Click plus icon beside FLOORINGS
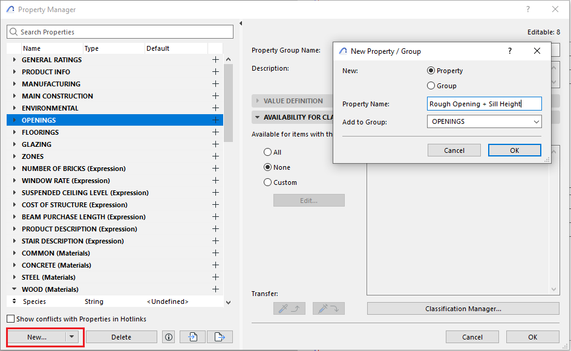The width and height of the screenshot is (571, 351). pyautogui.click(x=215, y=132)
